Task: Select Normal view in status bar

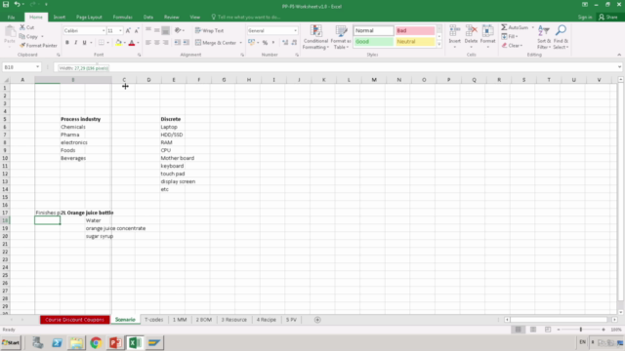Action: tap(518, 330)
